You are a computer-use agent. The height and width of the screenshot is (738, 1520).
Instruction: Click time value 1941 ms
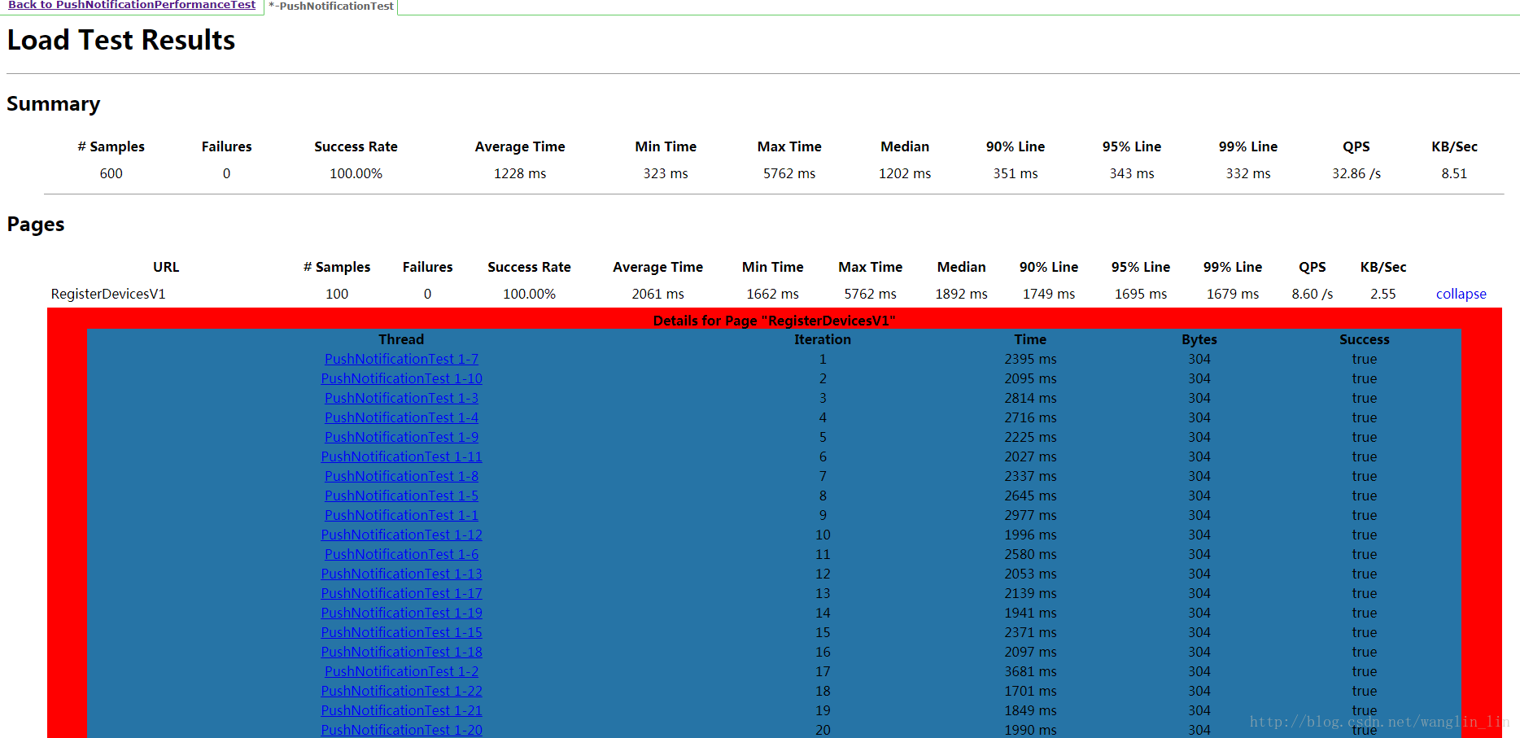(x=1030, y=613)
